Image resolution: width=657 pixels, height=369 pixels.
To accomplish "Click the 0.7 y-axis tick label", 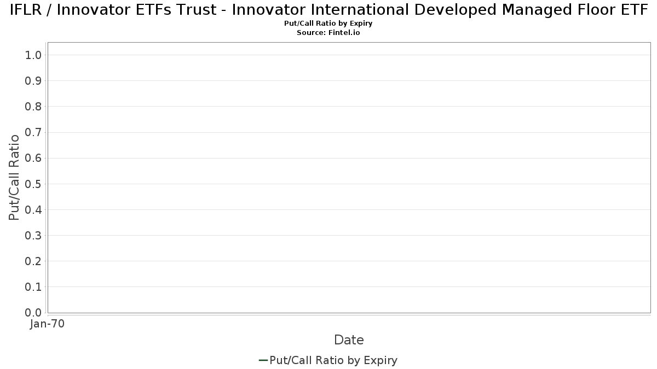I will click(33, 132).
